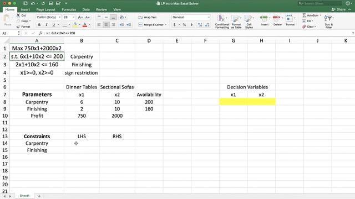Switch to the Formulas tab
The height and width of the screenshot is (199, 355).
click(x=69, y=9)
